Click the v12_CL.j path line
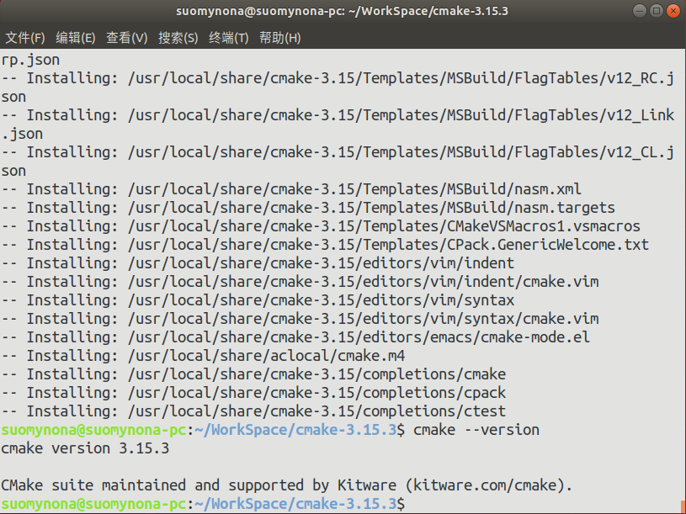This screenshot has height=514, width=686. click(338, 152)
